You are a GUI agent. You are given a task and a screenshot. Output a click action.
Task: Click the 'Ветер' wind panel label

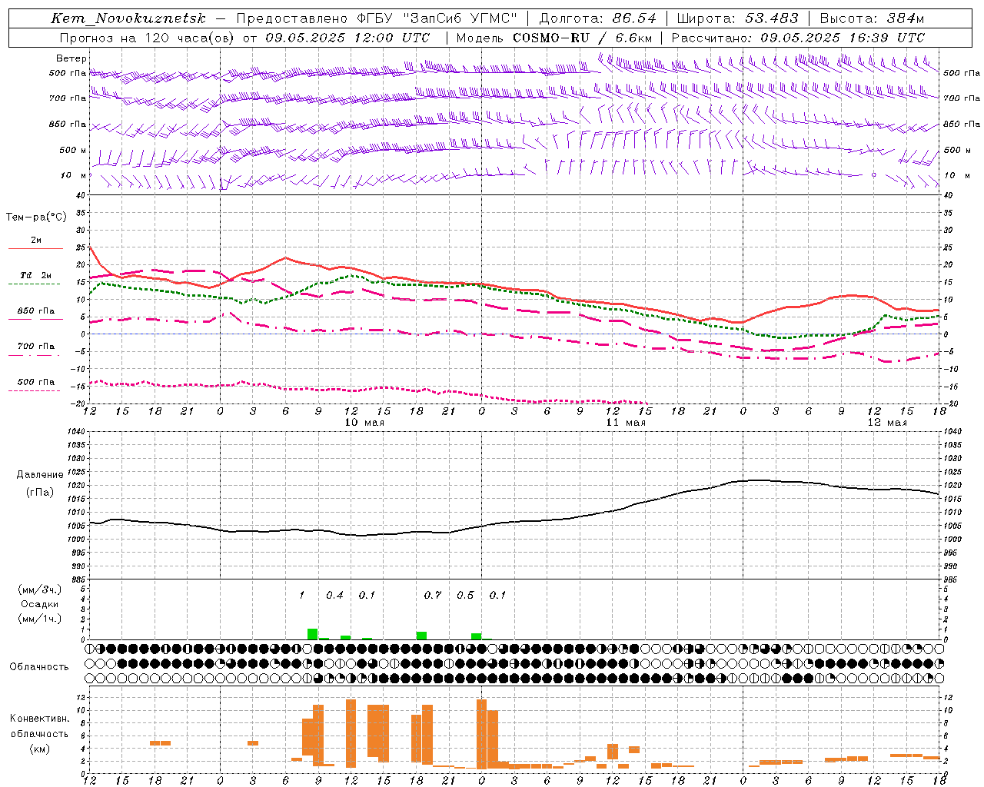(71, 58)
